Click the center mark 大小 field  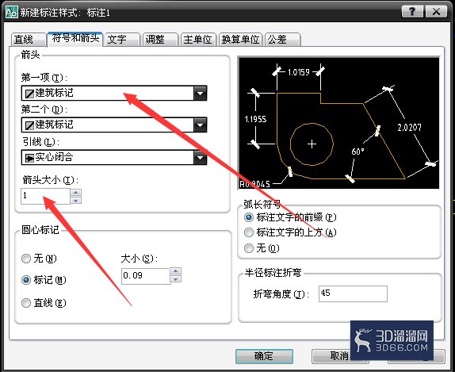click(146, 275)
